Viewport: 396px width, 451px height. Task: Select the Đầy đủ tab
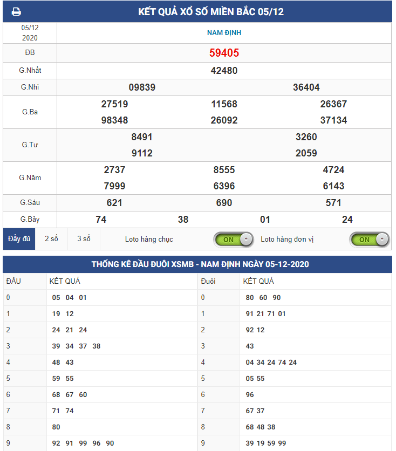(19, 239)
